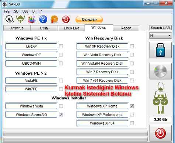Viewport: 175px width, 143px height.
Task: Click the green Viking helmet toolbar icon
Action: click(20, 19)
